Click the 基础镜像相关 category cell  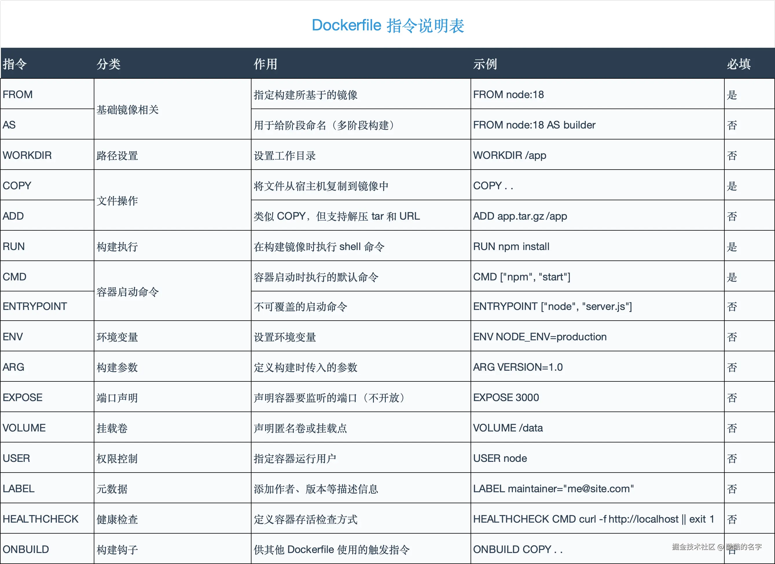coord(127,110)
